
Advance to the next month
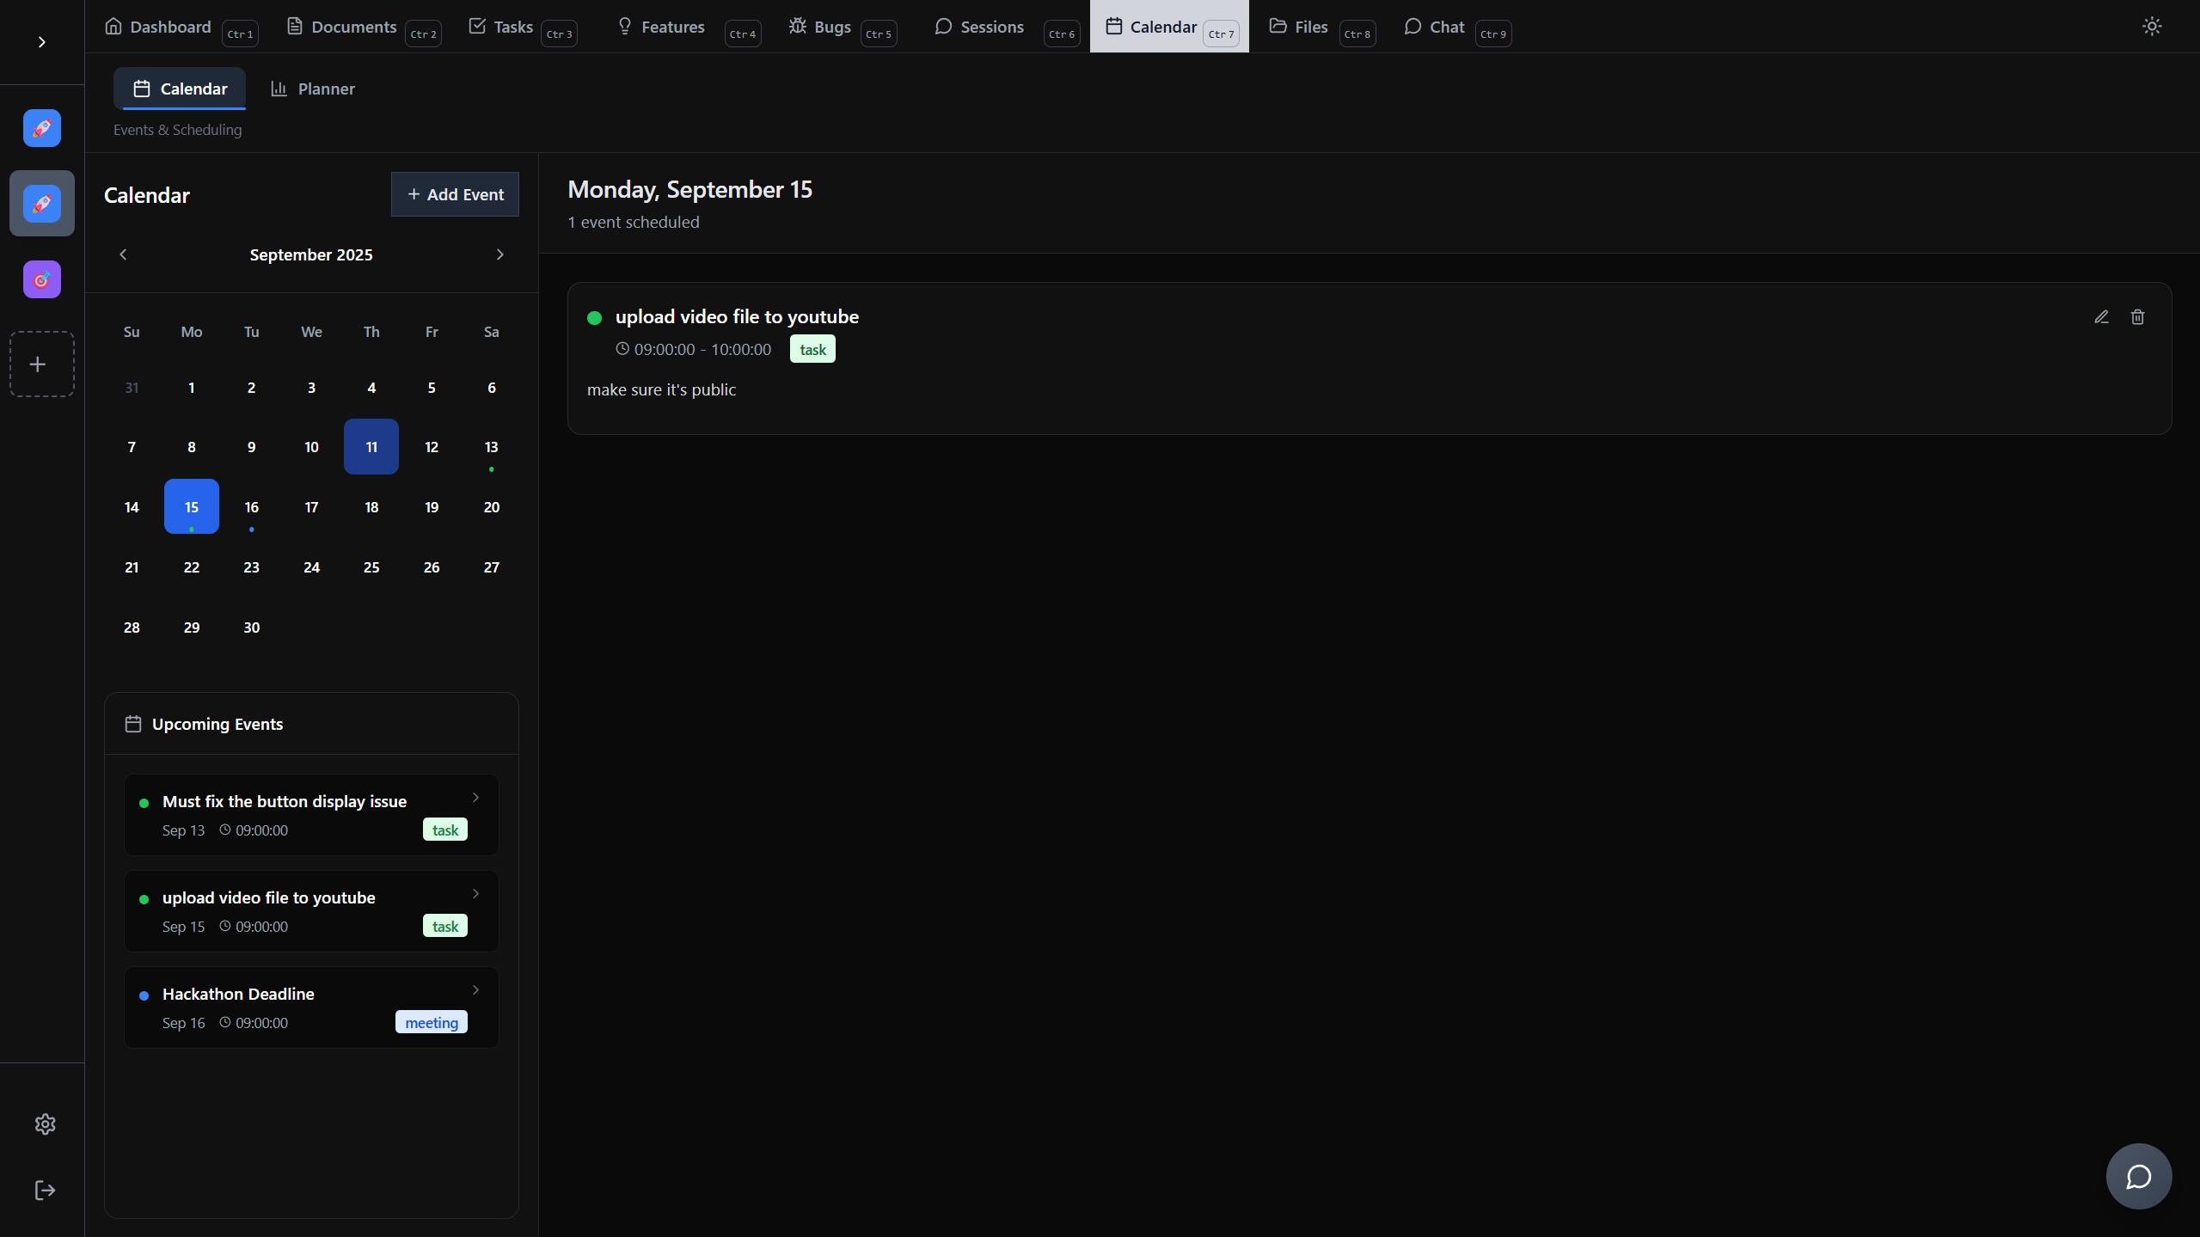coord(499,254)
